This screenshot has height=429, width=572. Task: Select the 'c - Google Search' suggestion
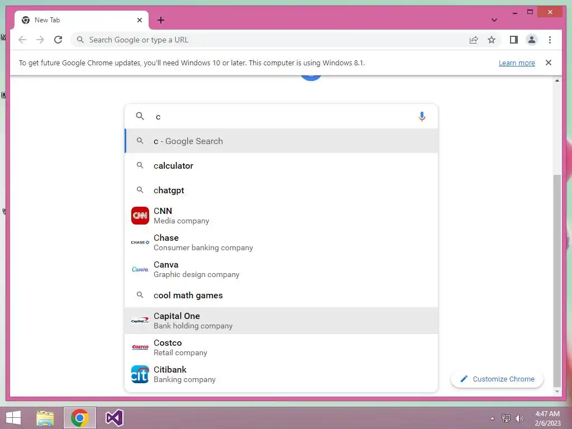pos(281,141)
